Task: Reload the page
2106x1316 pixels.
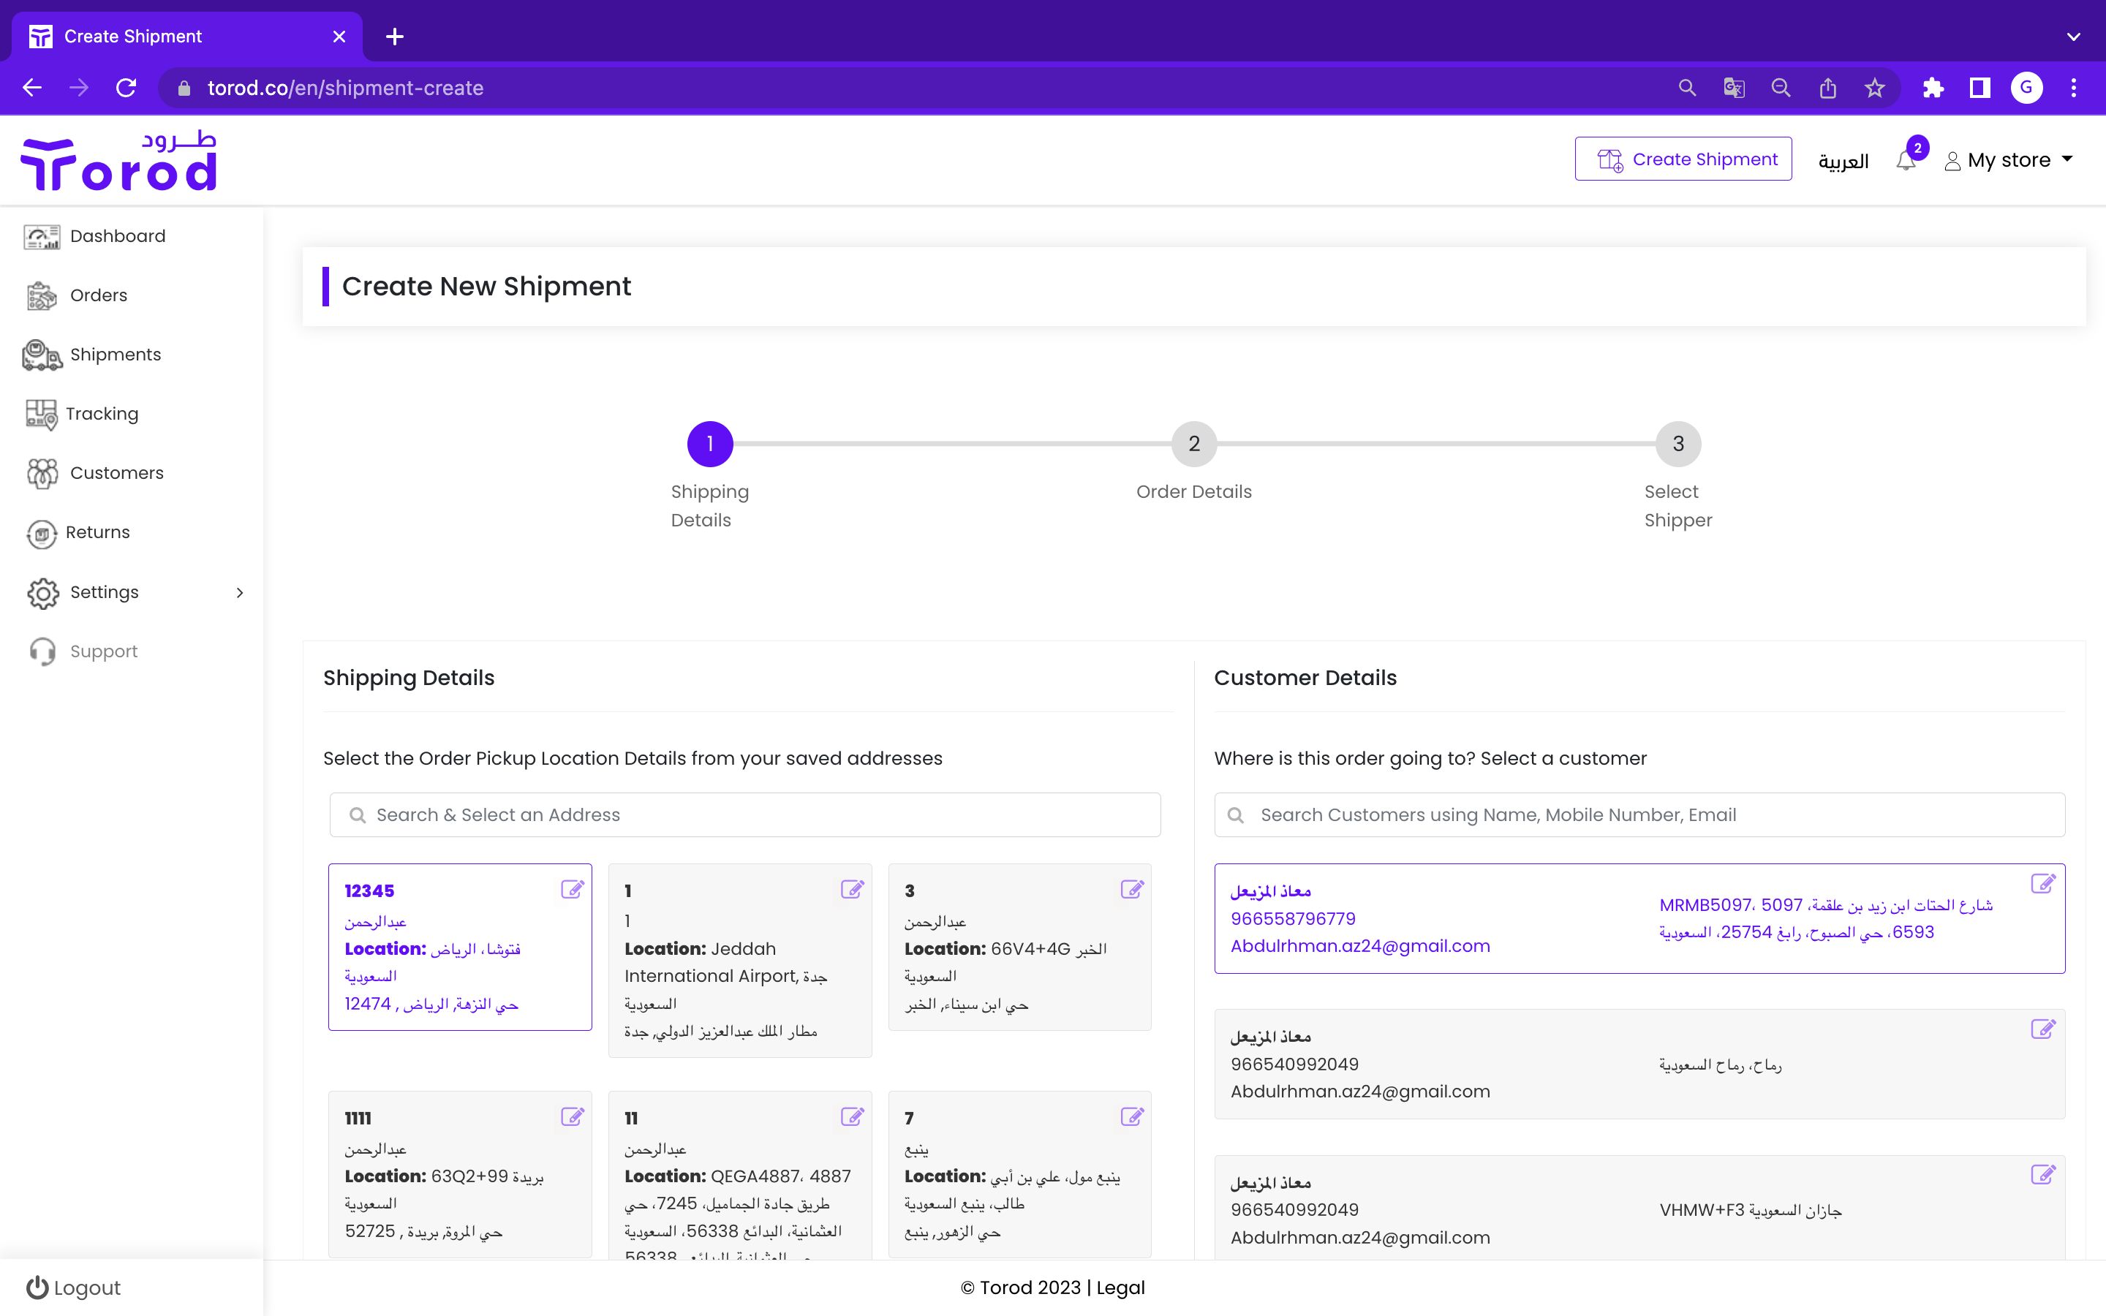Action: (127, 88)
